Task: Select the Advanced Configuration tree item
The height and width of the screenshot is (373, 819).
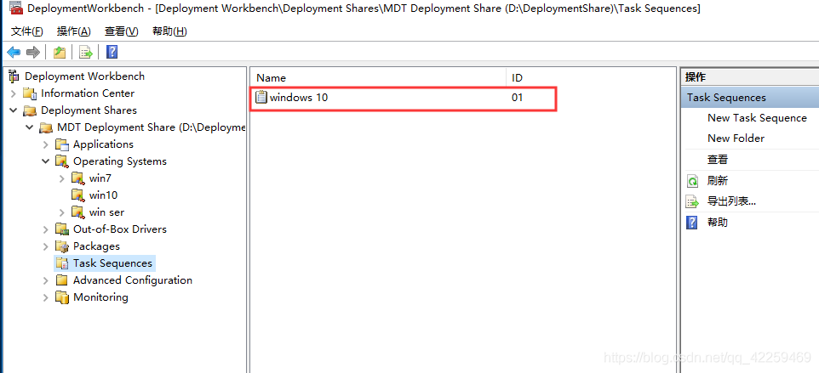Action: [132, 280]
